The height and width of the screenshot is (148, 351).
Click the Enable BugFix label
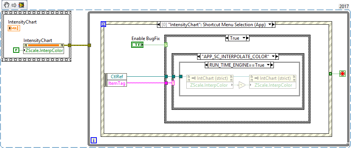145,39
